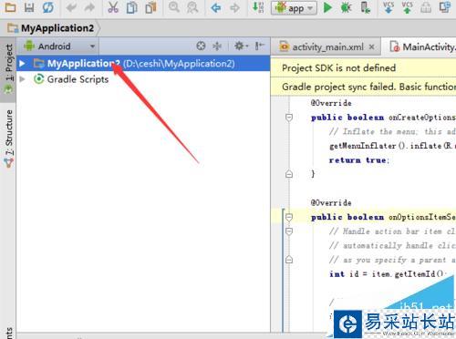The width and height of the screenshot is (456, 339).
Task: Click the VCS update project icon
Action: click(389, 7)
